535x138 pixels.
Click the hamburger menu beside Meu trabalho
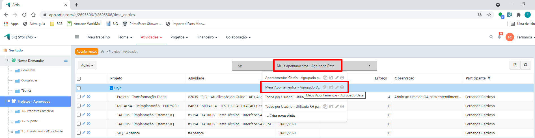coord(77,37)
